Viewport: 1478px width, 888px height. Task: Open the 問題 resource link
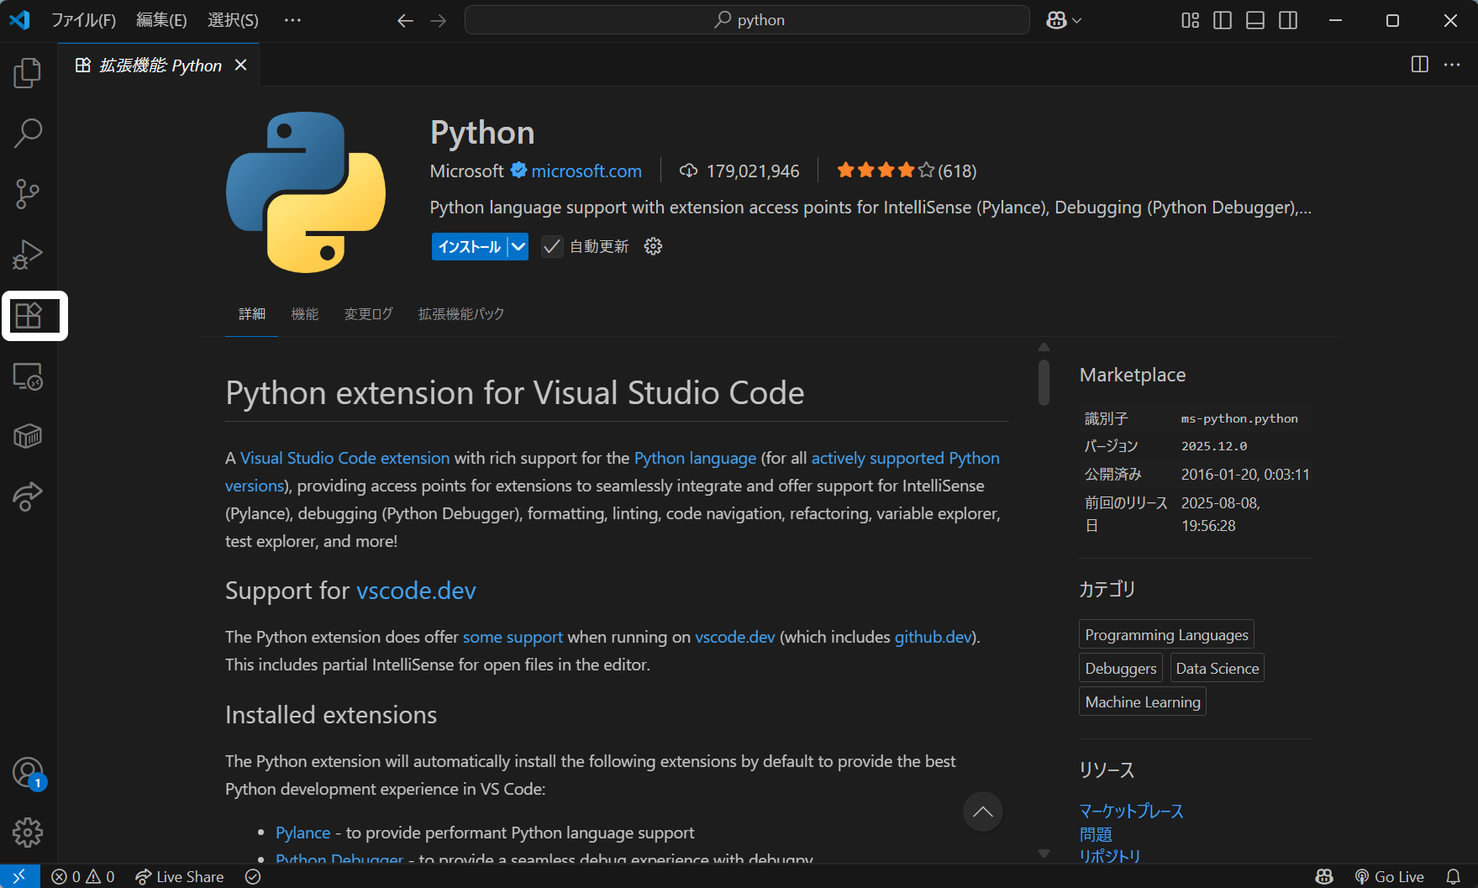(x=1096, y=835)
